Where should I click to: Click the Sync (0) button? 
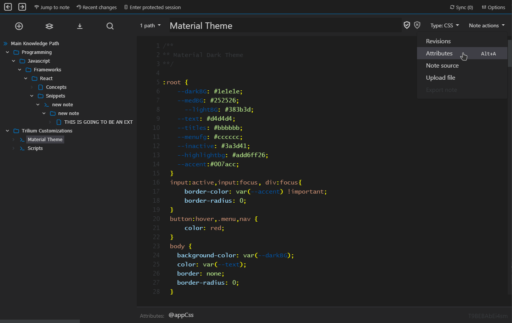(x=461, y=7)
